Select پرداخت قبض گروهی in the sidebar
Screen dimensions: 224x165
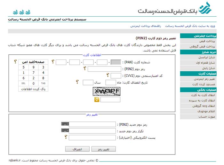[198, 47]
